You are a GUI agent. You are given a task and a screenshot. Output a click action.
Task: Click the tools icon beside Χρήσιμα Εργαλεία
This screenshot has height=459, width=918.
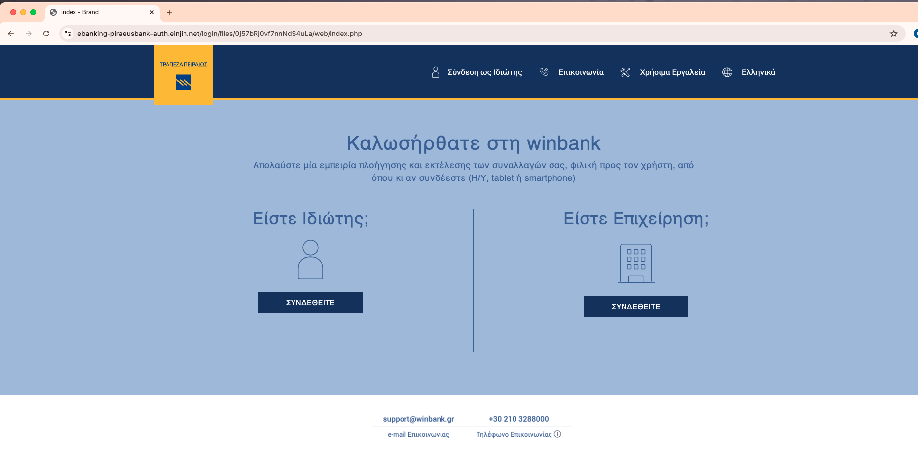625,72
